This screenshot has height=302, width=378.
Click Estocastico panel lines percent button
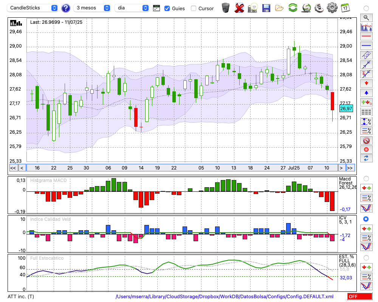(x=366, y=277)
